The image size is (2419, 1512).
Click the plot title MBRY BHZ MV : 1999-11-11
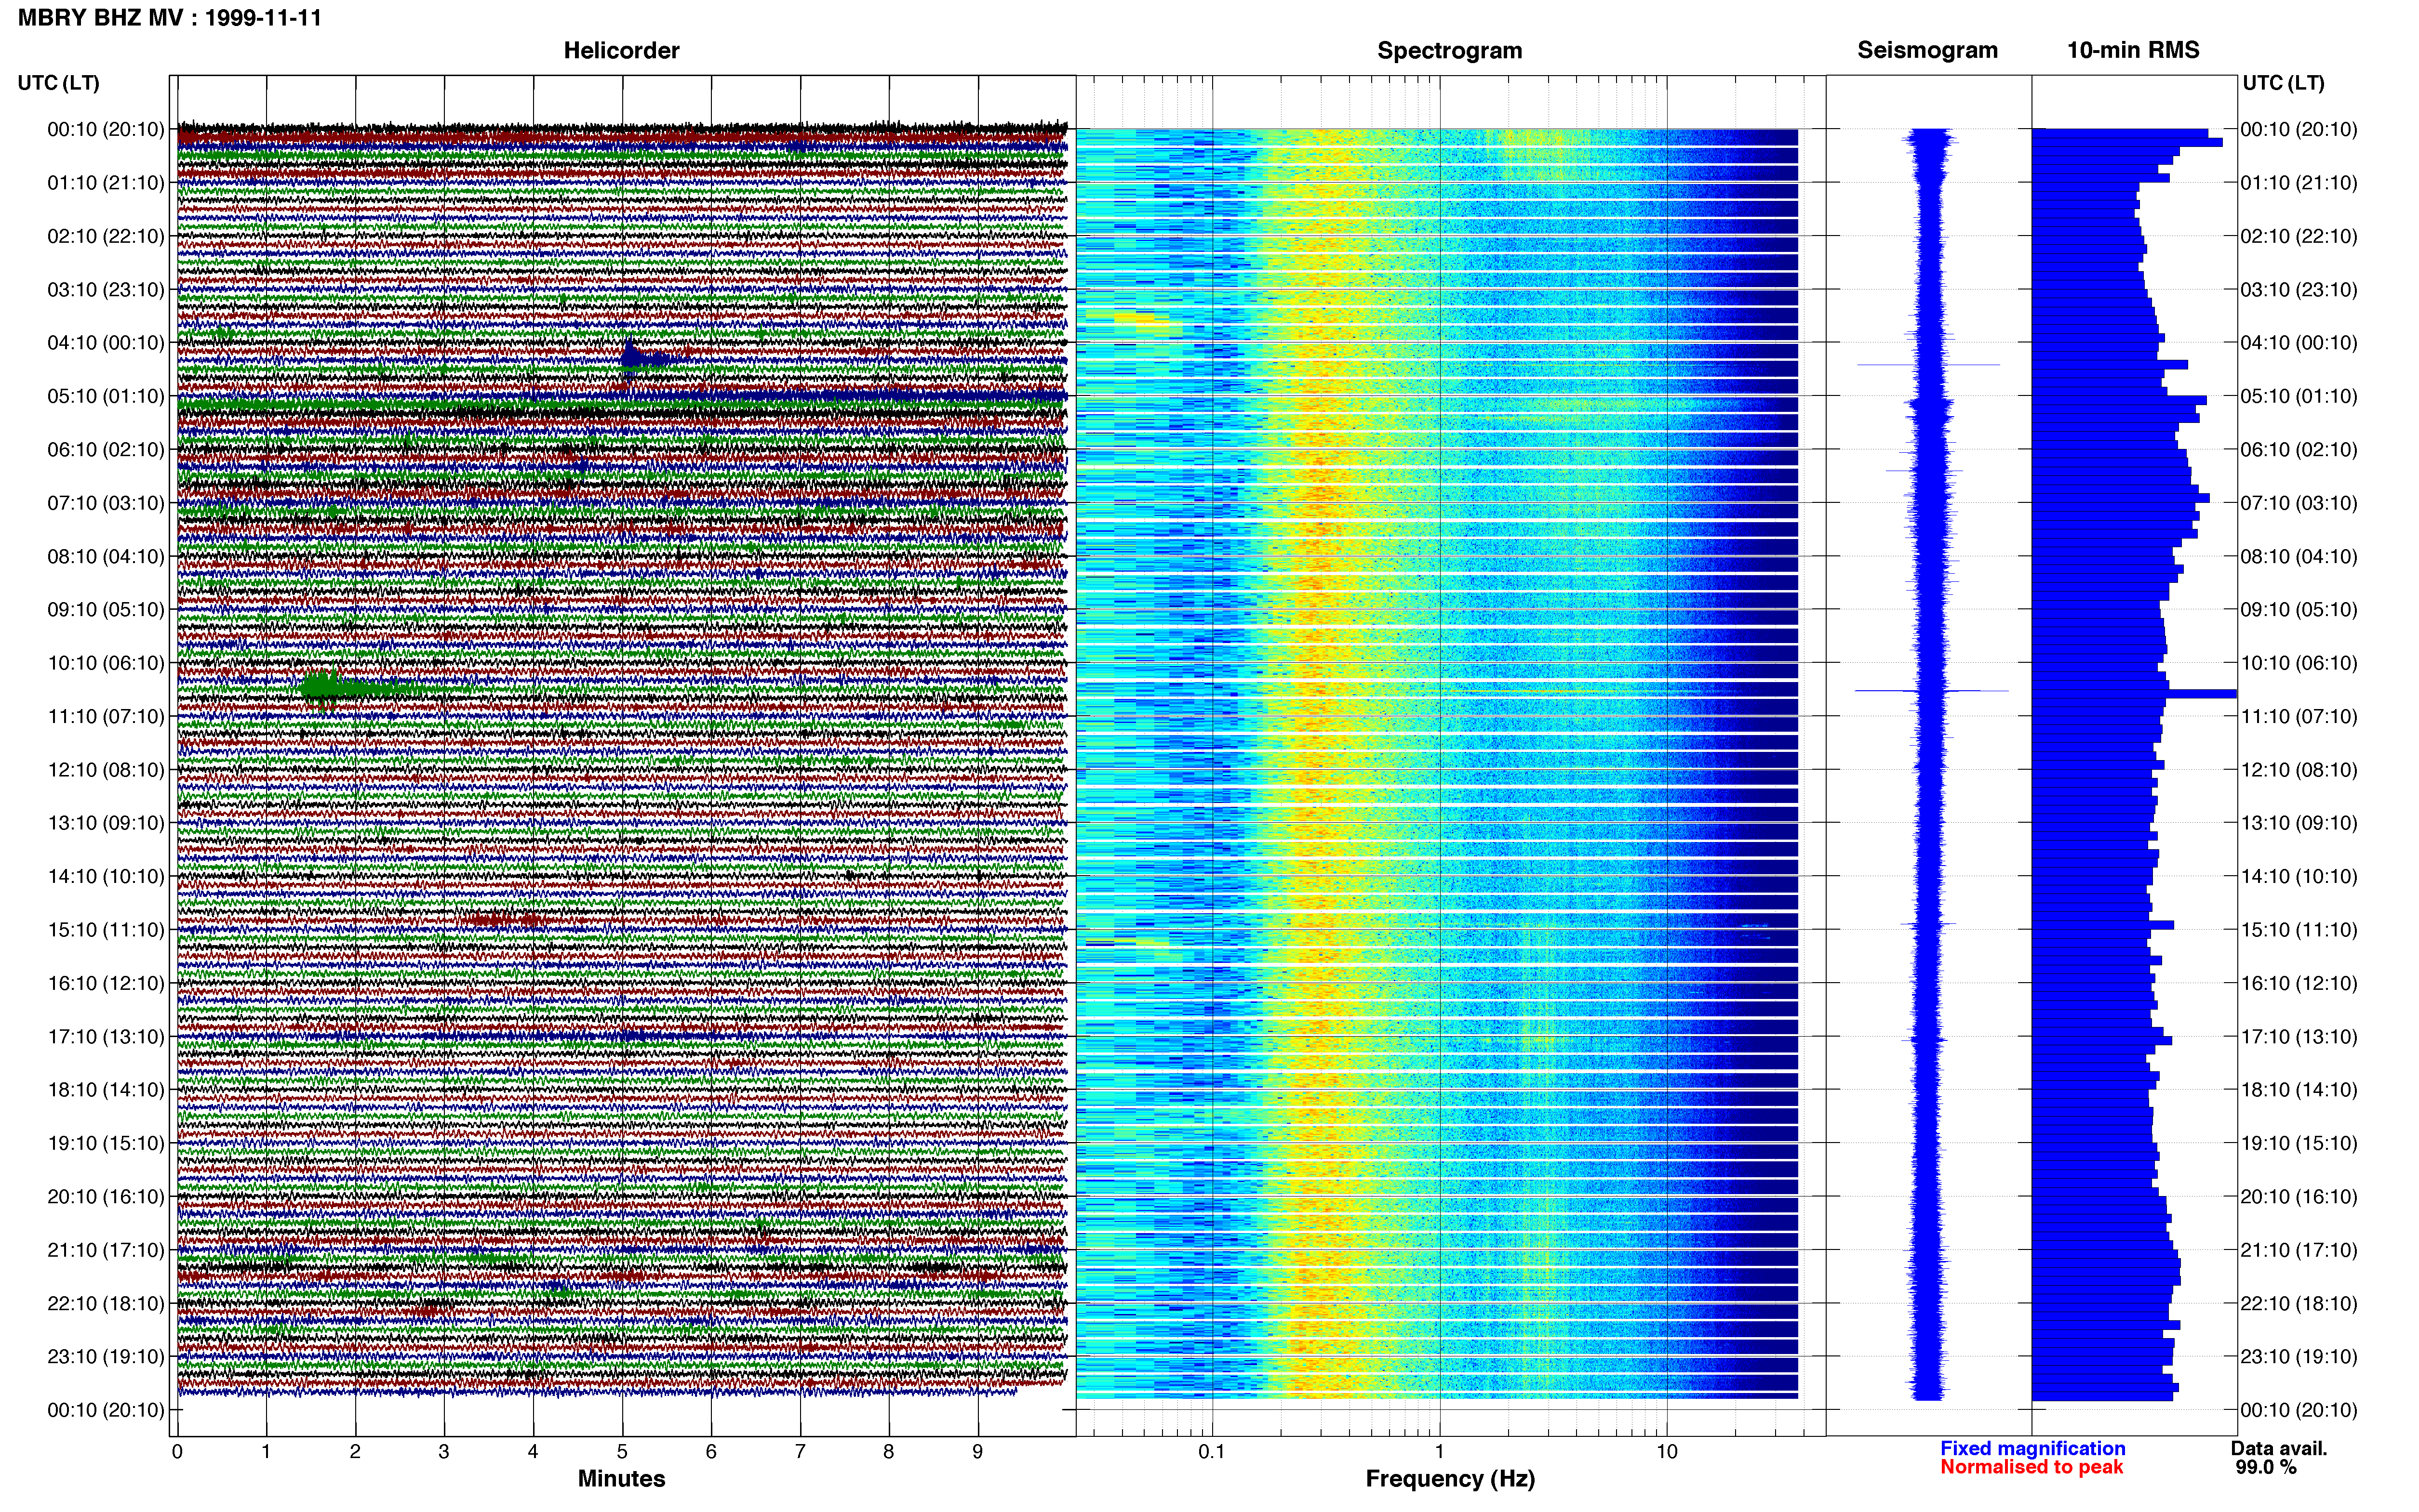pos(170,18)
